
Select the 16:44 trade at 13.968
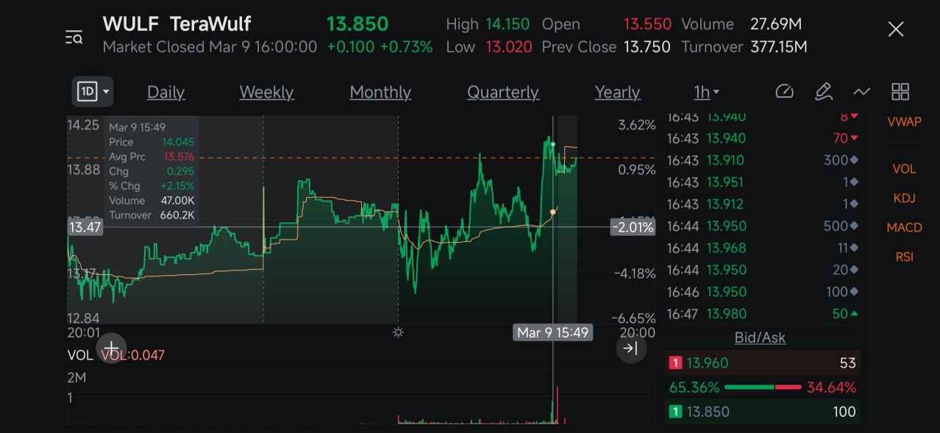762,248
